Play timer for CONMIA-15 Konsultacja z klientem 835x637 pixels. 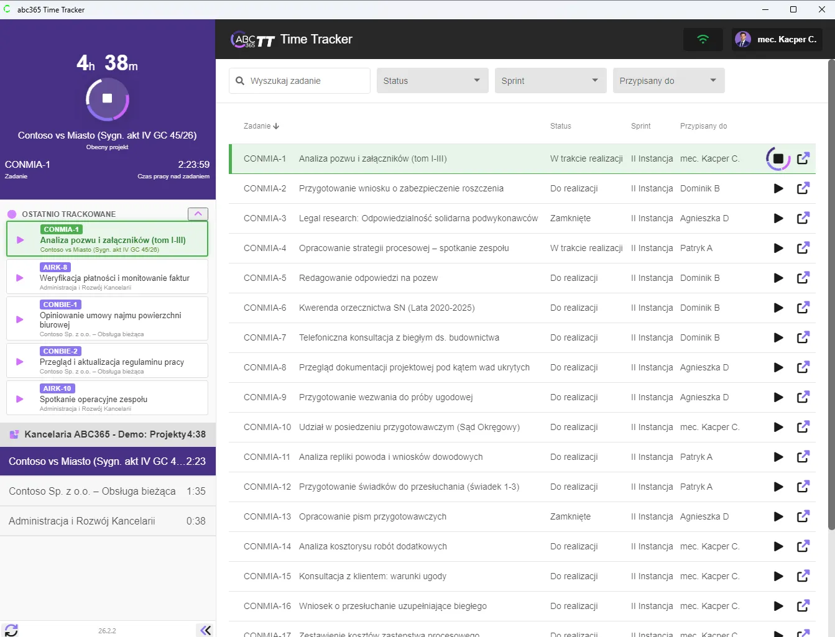pyautogui.click(x=778, y=576)
